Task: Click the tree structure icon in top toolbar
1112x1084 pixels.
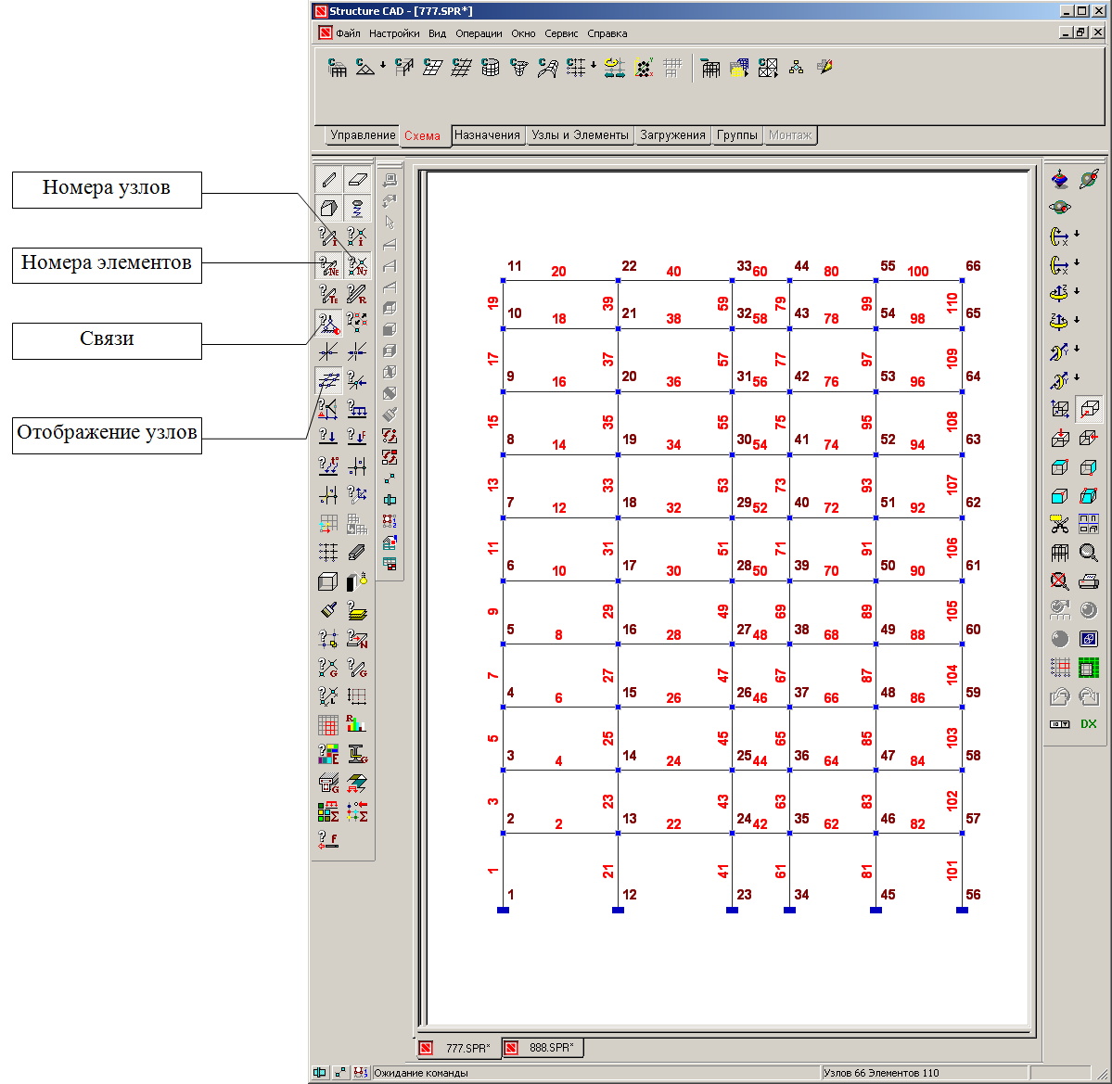Action: (796, 68)
